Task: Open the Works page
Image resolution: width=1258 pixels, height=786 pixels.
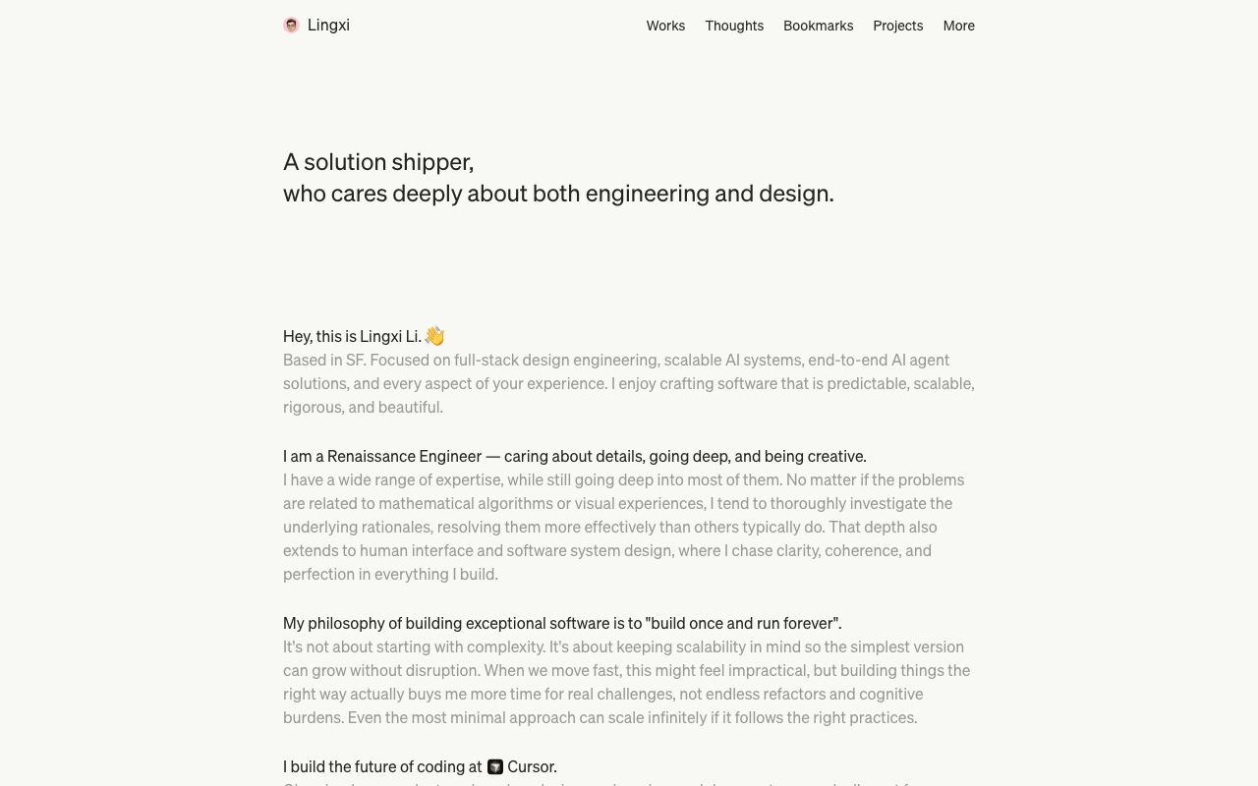Action: click(x=665, y=26)
